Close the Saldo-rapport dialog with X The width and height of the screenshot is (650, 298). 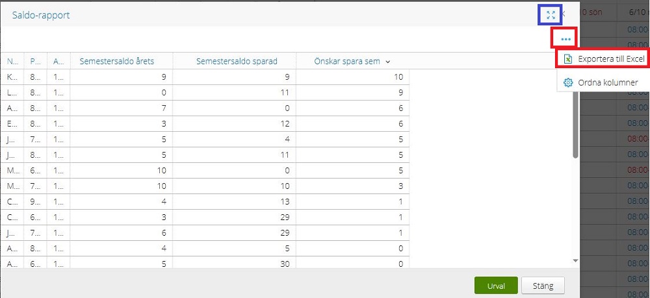pyautogui.click(x=564, y=14)
